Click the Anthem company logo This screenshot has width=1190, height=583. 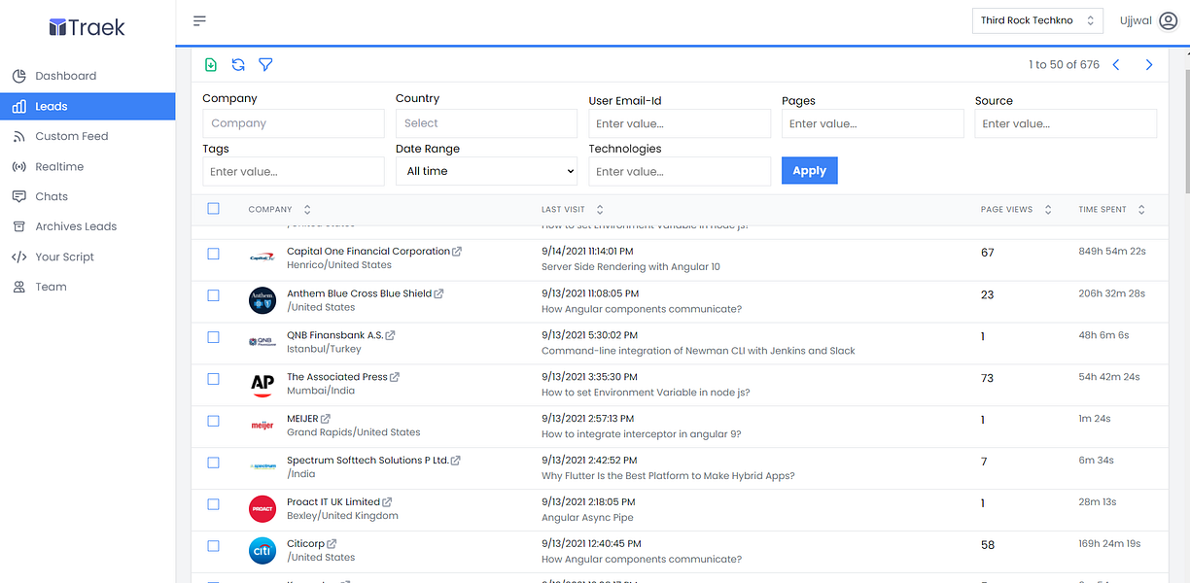[x=262, y=300]
